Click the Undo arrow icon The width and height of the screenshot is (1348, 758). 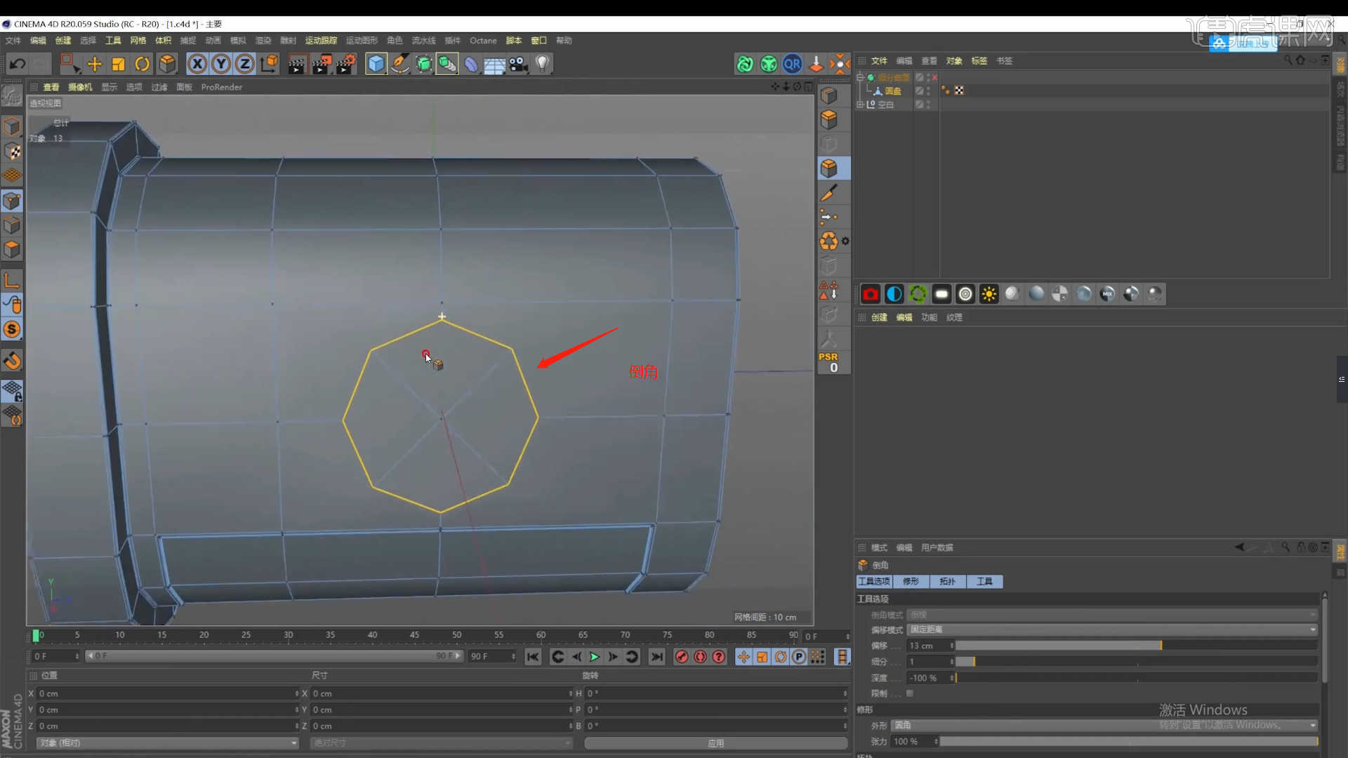(x=18, y=65)
